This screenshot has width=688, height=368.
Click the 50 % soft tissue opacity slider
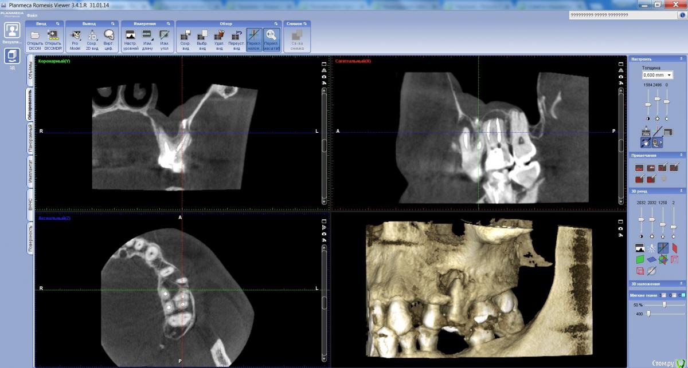[x=664, y=305]
